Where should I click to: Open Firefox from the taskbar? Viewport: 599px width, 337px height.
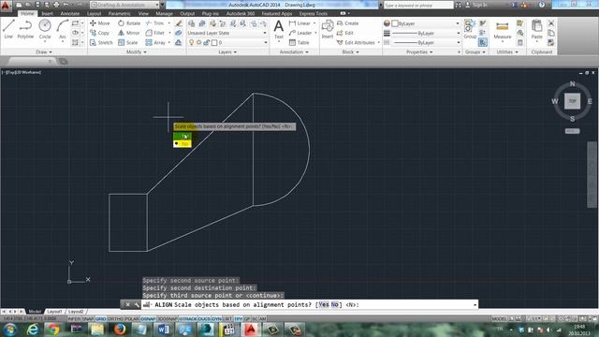point(119,330)
